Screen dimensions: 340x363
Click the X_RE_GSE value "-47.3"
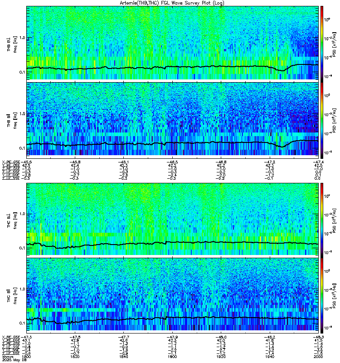pyautogui.click(x=26, y=337)
